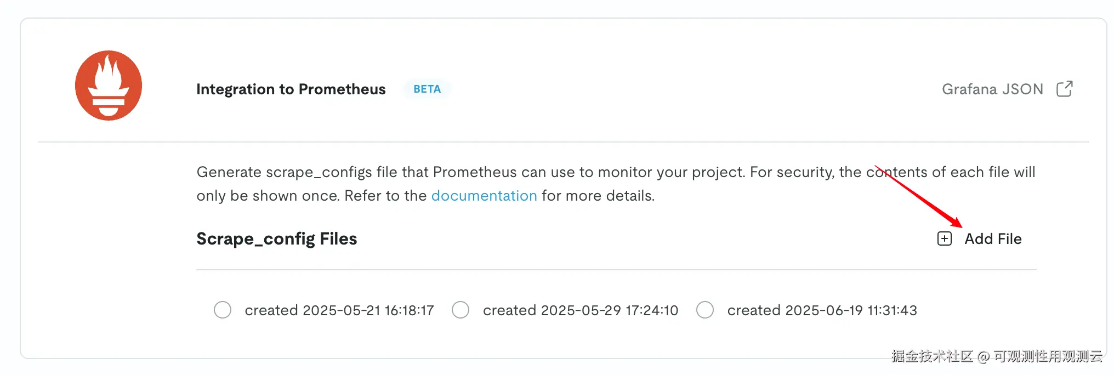Image resolution: width=1114 pixels, height=375 pixels.
Task: Click the plus icon next to Add File
Action: (x=945, y=239)
